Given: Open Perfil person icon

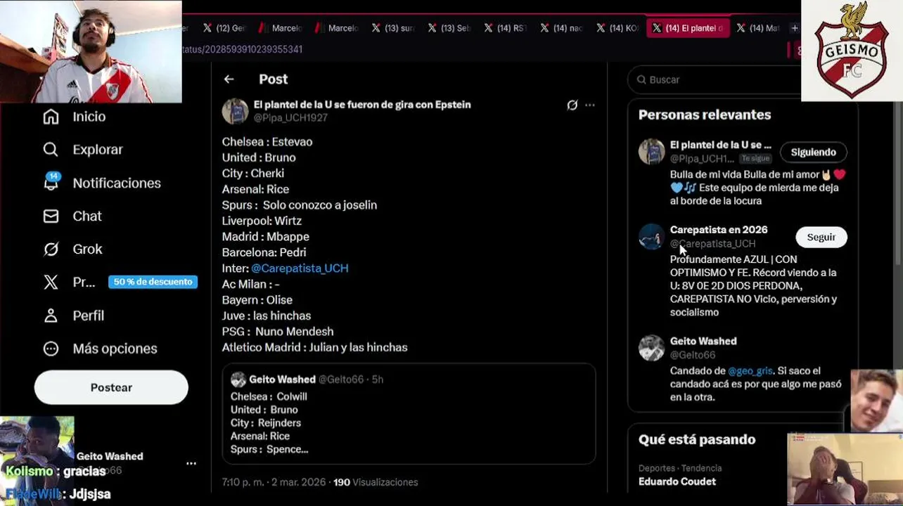Looking at the screenshot, I should pyautogui.click(x=51, y=316).
